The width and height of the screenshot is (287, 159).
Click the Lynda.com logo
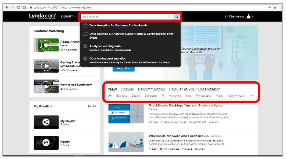(x=42, y=16)
